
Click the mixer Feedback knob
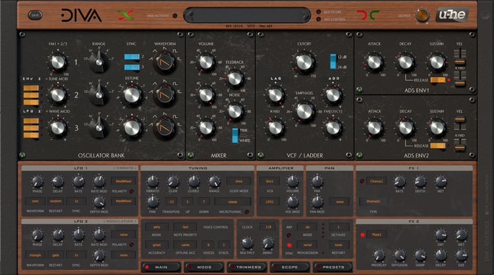pyautogui.click(x=234, y=79)
